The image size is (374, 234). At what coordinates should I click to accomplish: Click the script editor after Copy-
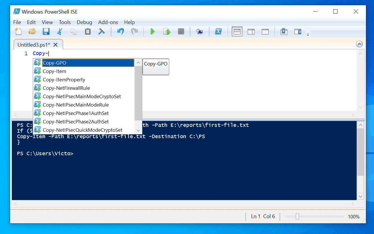[49, 53]
